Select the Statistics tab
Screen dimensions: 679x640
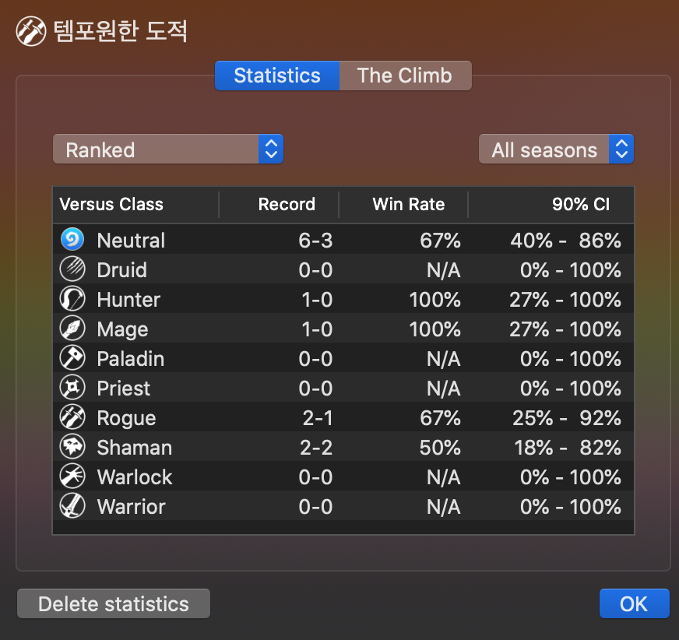(277, 76)
